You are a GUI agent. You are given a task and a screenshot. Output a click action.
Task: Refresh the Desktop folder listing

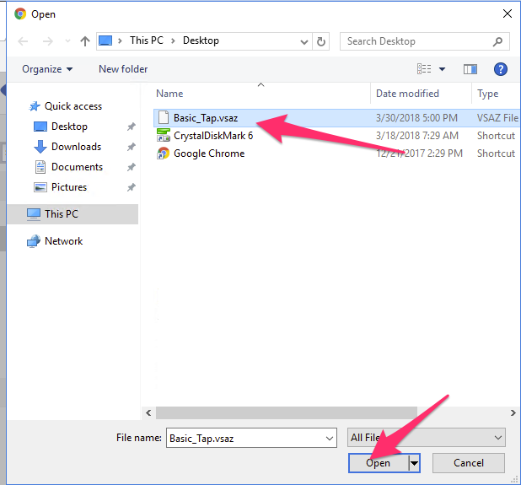[321, 41]
